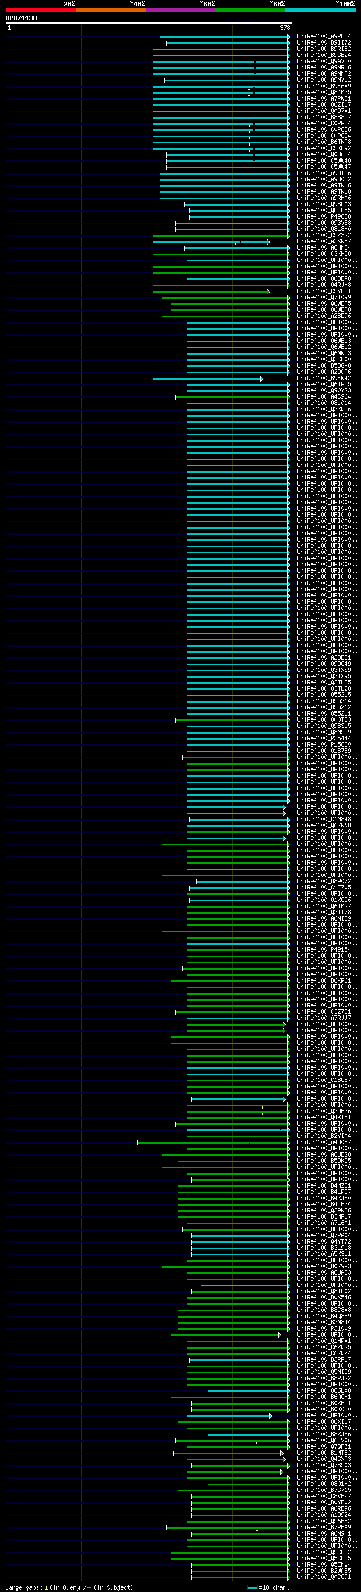This screenshot has width=361, height=1592.
Task: Select the query name BP071138
Action: pyautogui.click(x=21, y=19)
